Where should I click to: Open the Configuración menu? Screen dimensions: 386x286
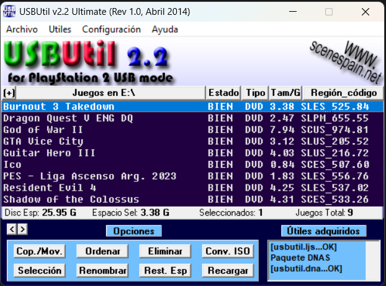click(112, 30)
